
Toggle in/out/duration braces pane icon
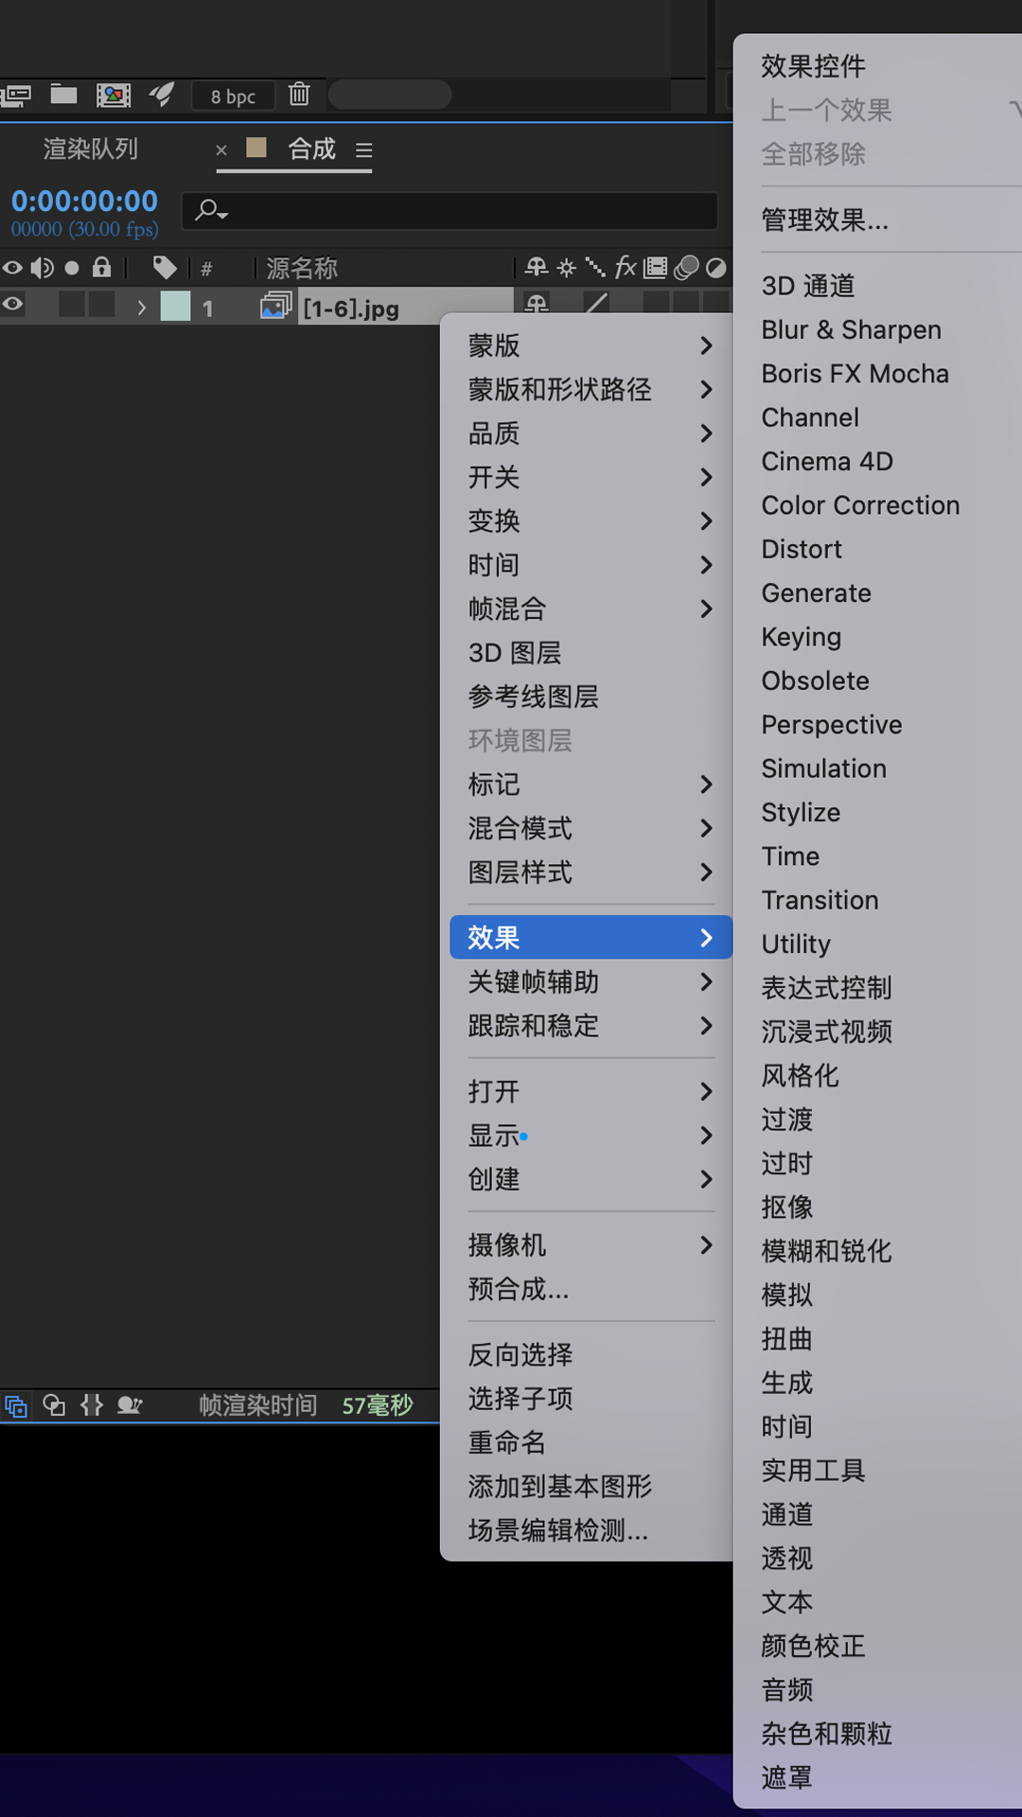click(x=92, y=1405)
